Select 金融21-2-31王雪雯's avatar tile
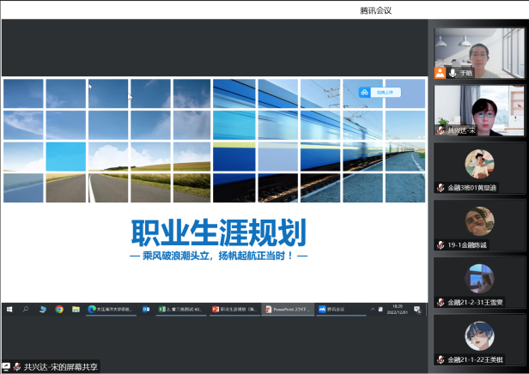The height and width of the screenshot is (374, 529). [x=478, y=278]
